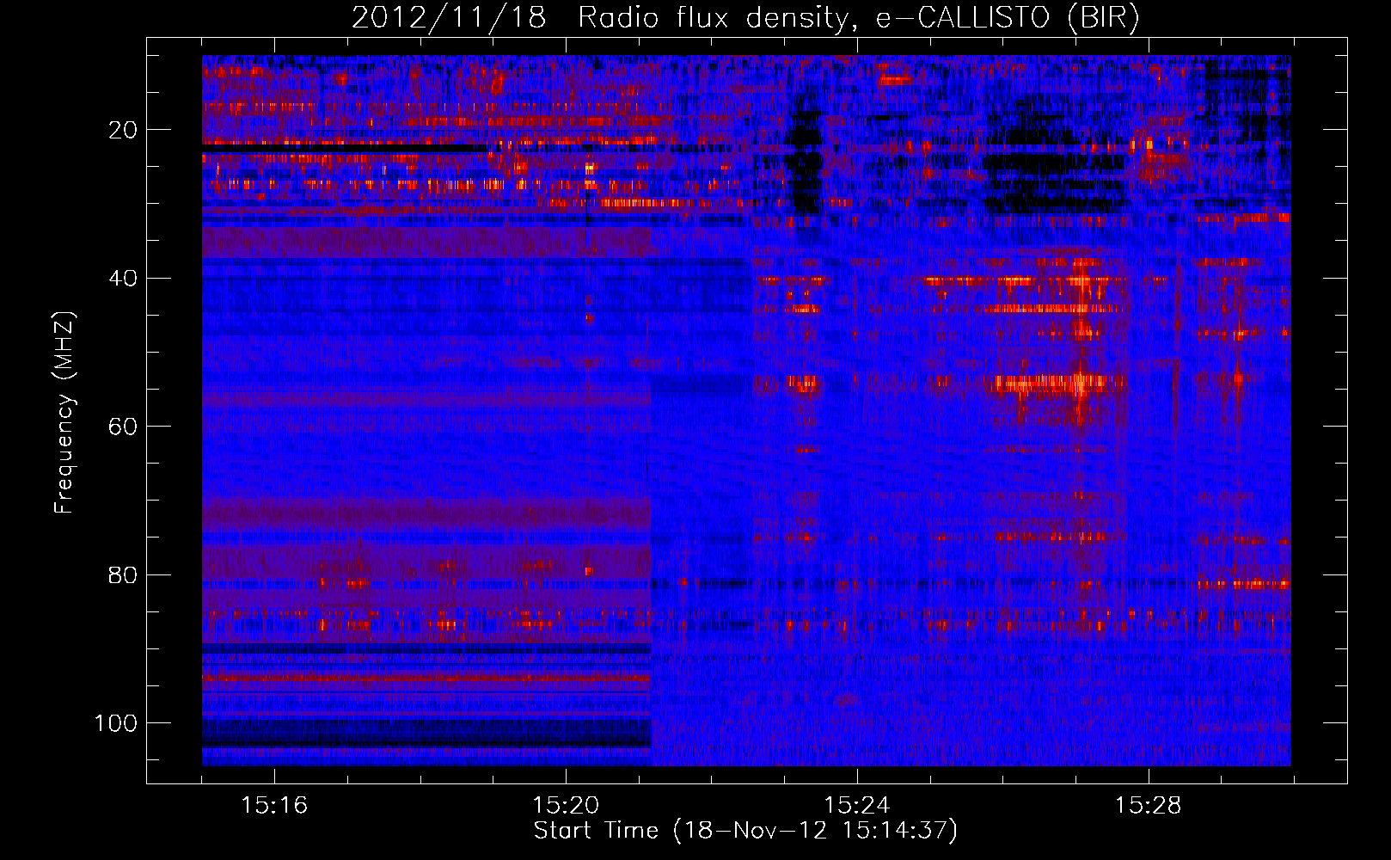
Task: Click the plot title '2012/11/18 Radio flux density, e-CALLISTO (BIR)'
Action: click(x=745, y=17)
